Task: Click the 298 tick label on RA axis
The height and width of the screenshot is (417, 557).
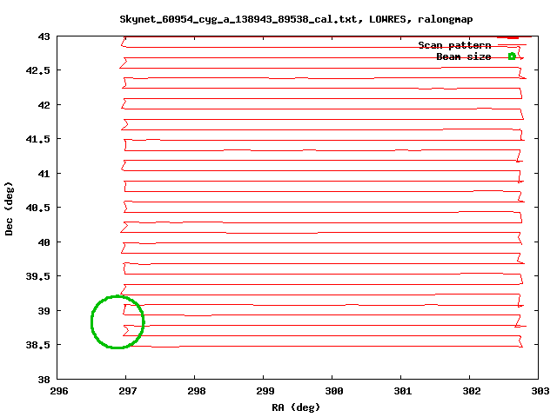Action: 195,391
